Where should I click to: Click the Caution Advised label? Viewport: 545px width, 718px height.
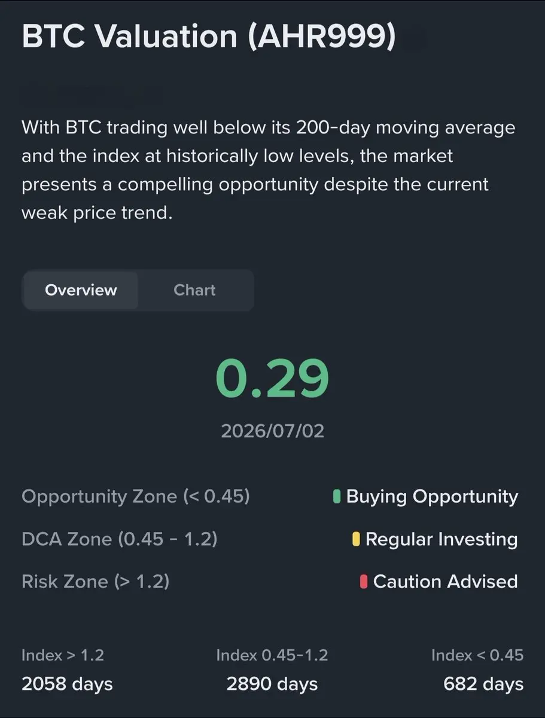click(x=446, y=582)
